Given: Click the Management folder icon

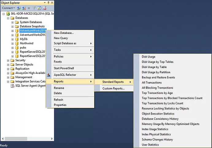Looking at the screenshot, I should 12,77.
